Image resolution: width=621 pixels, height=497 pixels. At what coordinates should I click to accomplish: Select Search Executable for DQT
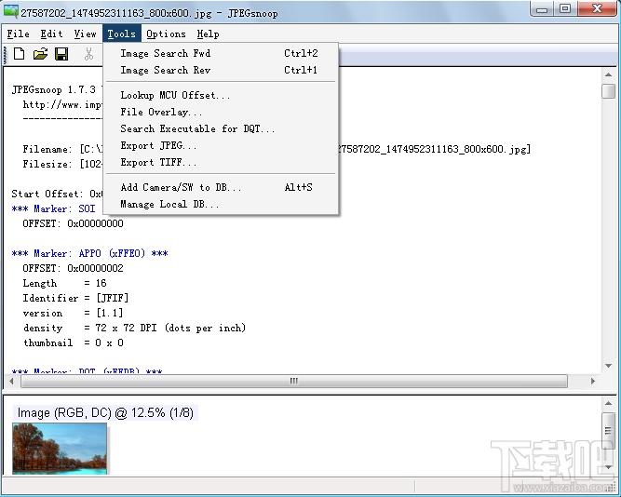(221, 128)
